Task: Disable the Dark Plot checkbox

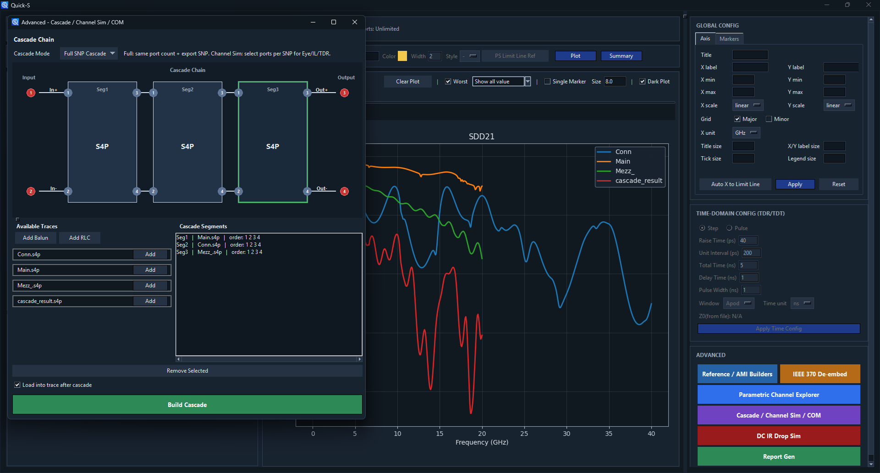Action: 643,82
